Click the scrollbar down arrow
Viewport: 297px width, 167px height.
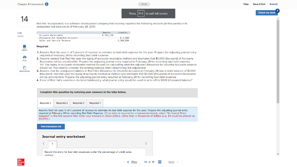pos(278,154)
